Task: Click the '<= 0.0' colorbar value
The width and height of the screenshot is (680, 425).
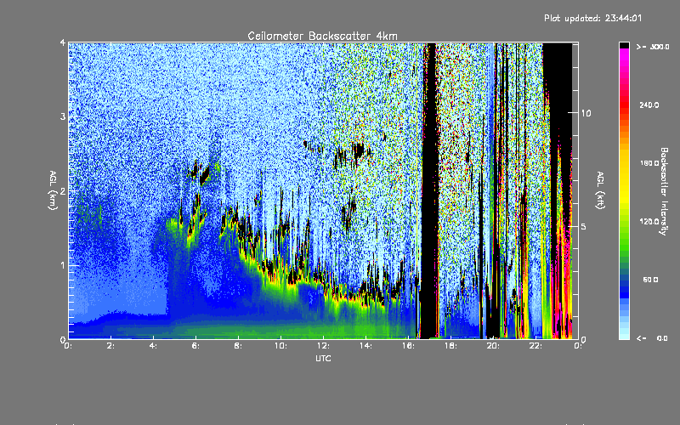Action: pos(652,338)
